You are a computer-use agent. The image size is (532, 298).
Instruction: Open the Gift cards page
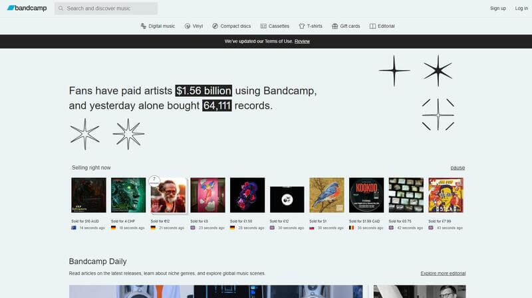[x=346, y=26]
